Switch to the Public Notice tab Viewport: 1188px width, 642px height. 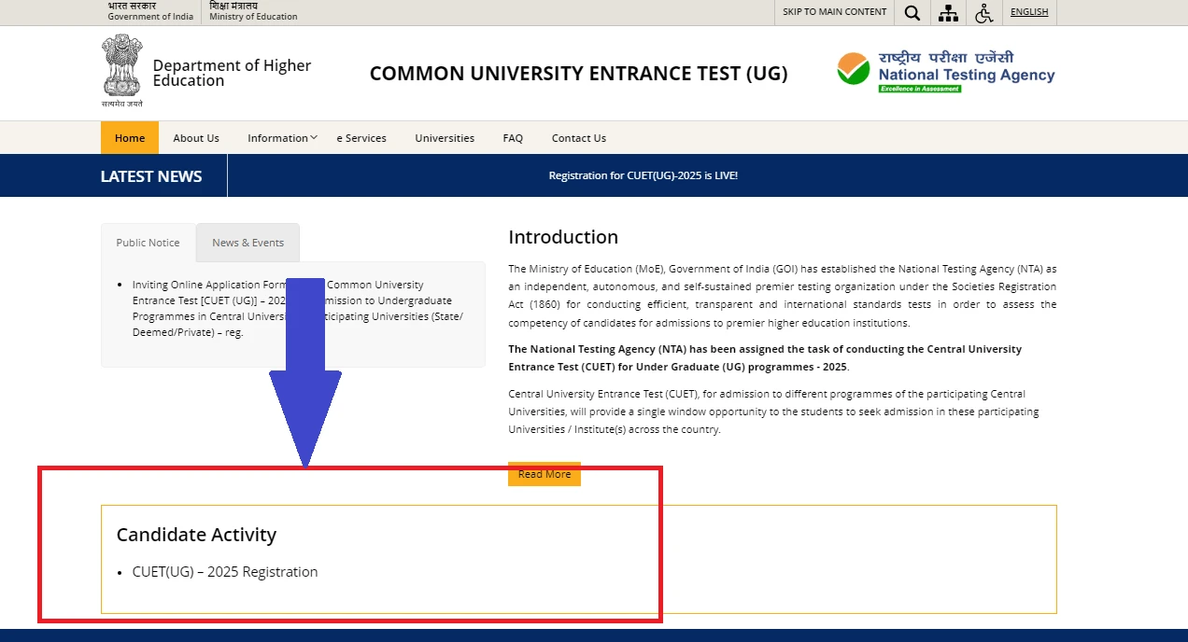148,243
